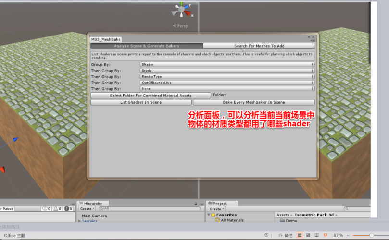Viewport: 389px width, 240px height.
Task: Click Isometric Pack 3d breadcrumb
Action: click(314, 215)
